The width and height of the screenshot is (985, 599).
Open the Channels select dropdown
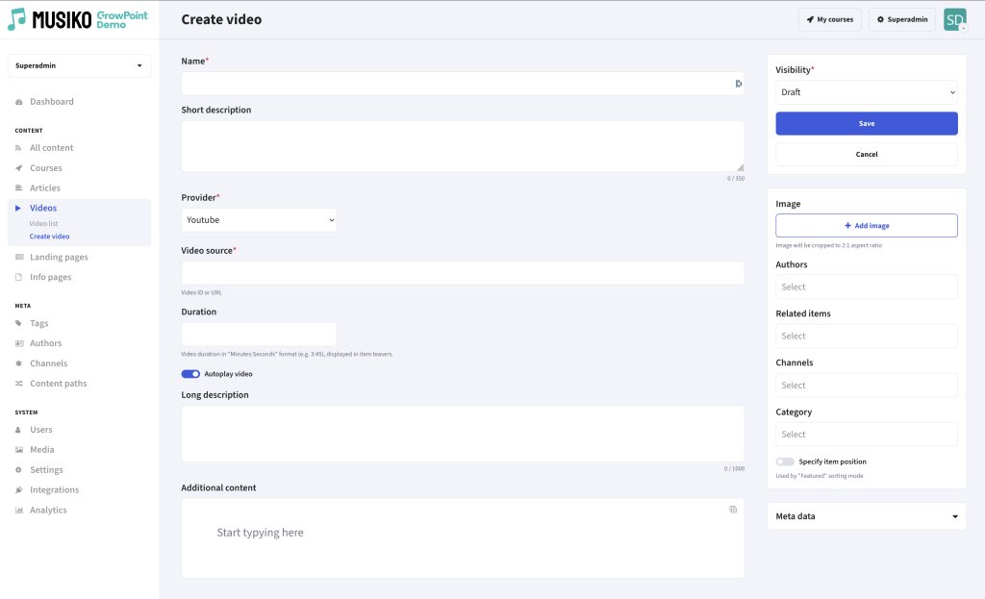pyautogui.click(x=867, y=386)
